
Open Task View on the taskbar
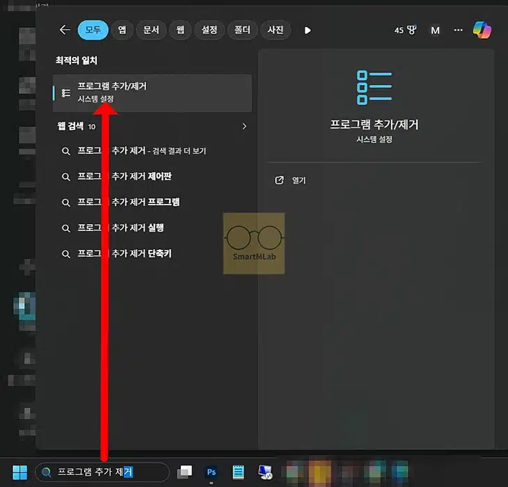184,472
